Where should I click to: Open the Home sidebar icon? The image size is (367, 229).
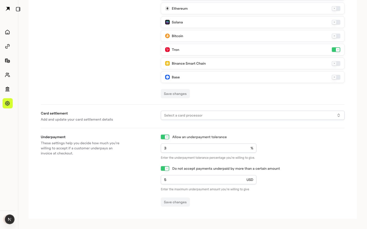(7, 32)
